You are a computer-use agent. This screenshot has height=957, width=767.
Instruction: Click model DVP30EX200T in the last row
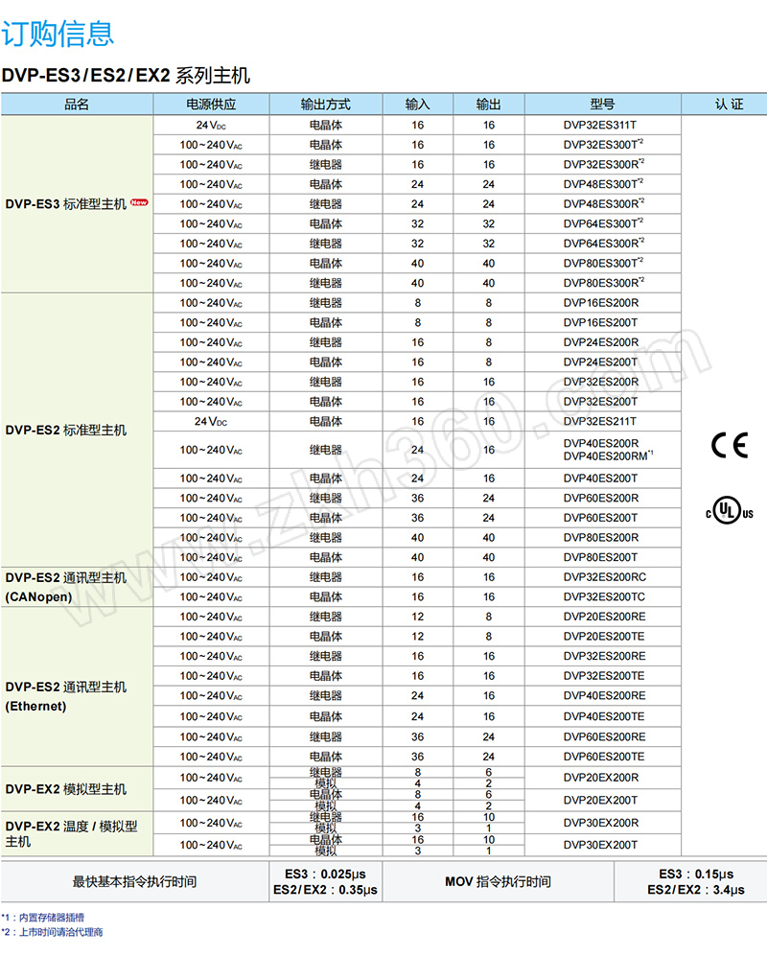pyautogui.click(x=600, y=845)
